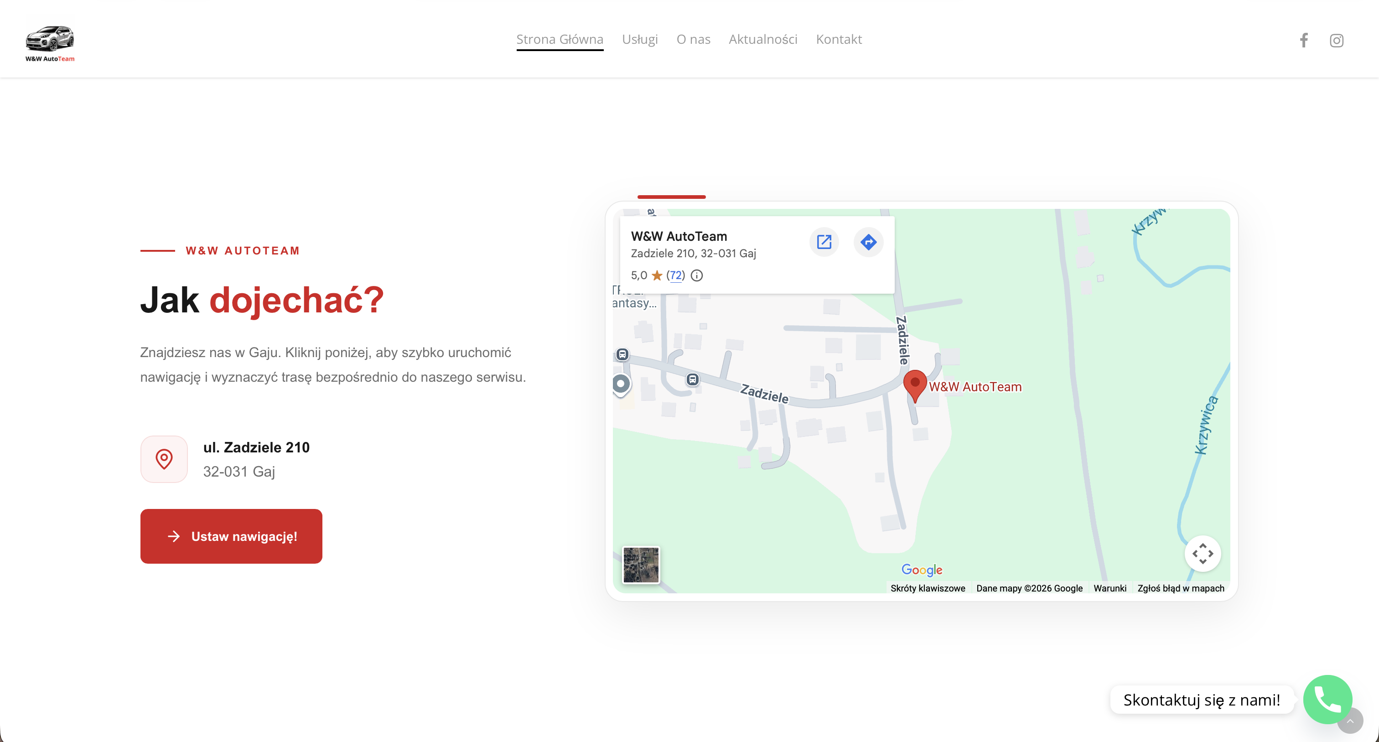Open the O nas menu item
This screenshot has width=1379, height=742.
point(693,39)
